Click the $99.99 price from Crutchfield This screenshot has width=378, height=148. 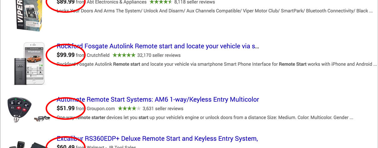click(x=66, y=55)
